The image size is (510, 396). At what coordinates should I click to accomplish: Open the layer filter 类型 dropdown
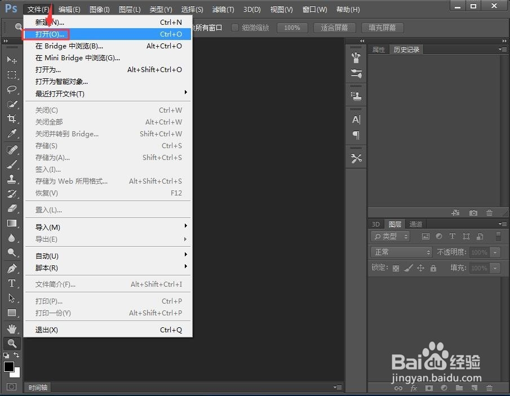(x=390, y=237)
